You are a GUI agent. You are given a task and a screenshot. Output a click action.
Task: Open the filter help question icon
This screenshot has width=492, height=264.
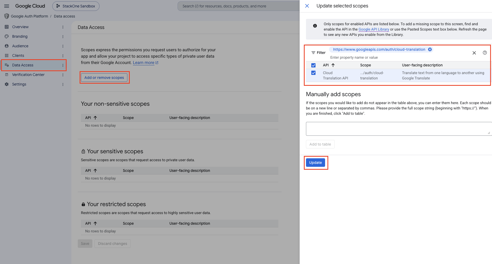(x=485, y=53)
